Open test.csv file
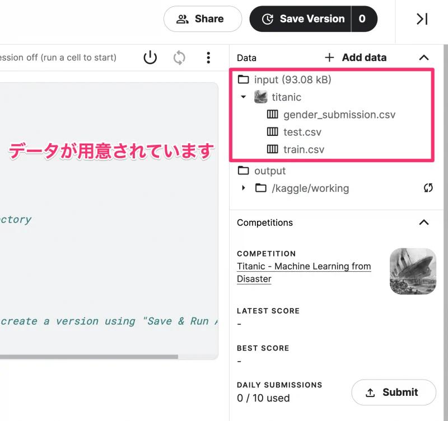Image resolution: width=448 pixels, height=421 pixels. click(302, 133)
